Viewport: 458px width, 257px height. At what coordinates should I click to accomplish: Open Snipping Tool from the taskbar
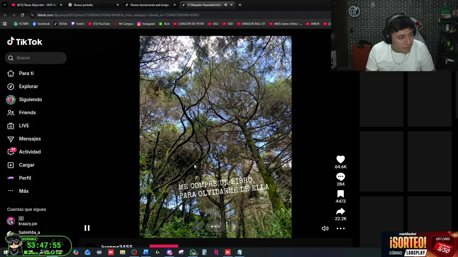coord(181,252)
